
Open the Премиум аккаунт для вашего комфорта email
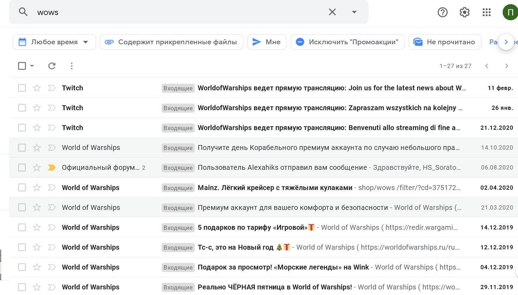[x=264, y=207]
